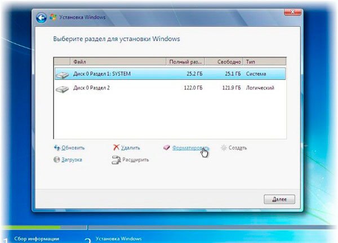Screen dimensions: 338x243
Task: Click the drive icon for Диск 0 Раздел 1
Action: click(62, 75)
